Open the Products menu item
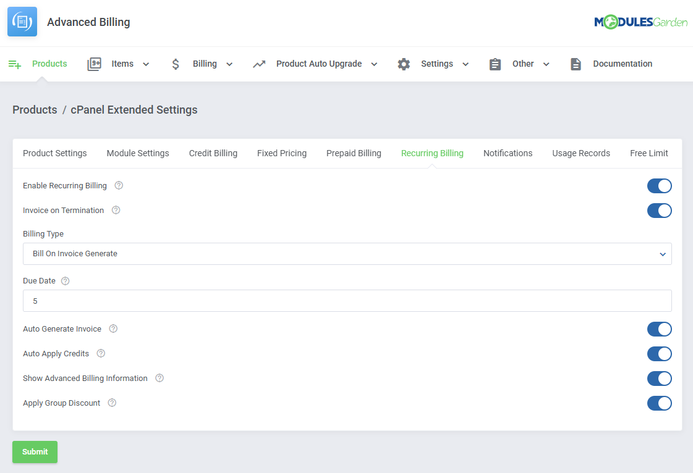The image size is (693, 473). (x=49, y=64)
